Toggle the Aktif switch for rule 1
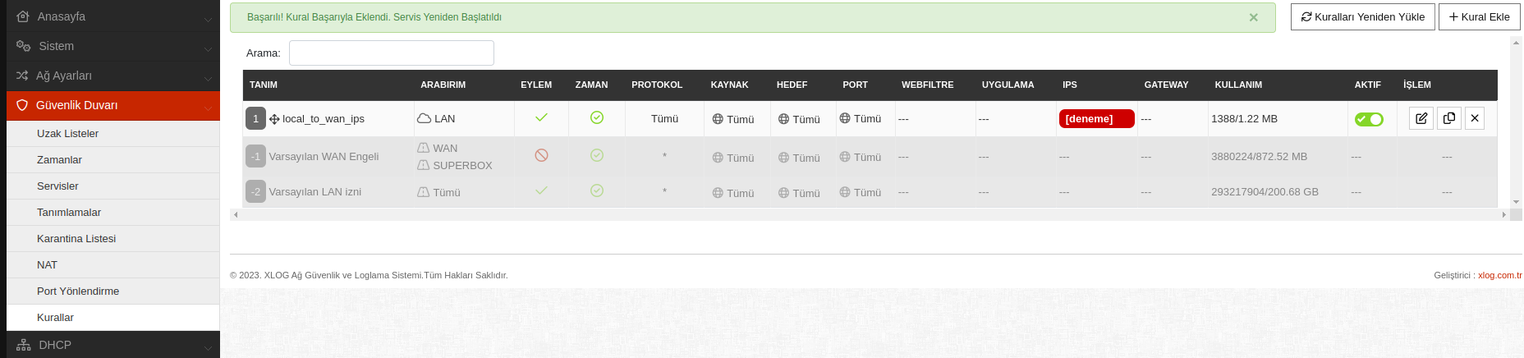The height and width of the screenshot is (358, 1524). tap(1369, 119)
